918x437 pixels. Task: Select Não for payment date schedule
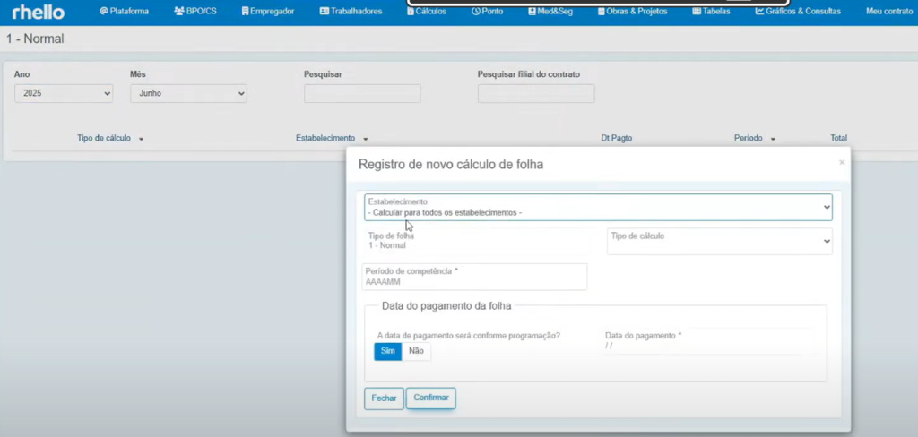click(416, 351)
